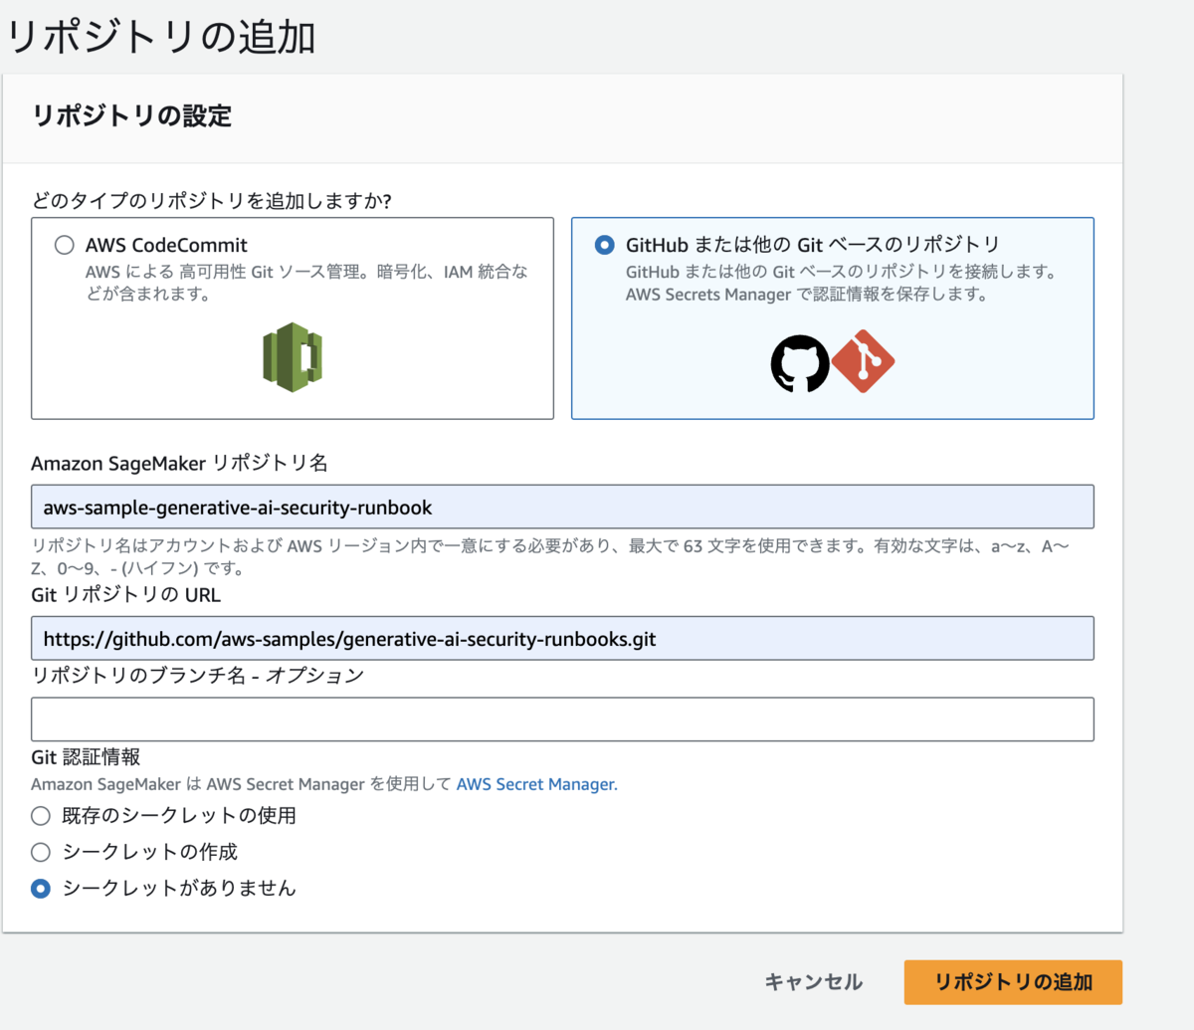The image size is (1194, 1030).
Task: Open the AWS Secret Manager link
Action: [536, 784]
